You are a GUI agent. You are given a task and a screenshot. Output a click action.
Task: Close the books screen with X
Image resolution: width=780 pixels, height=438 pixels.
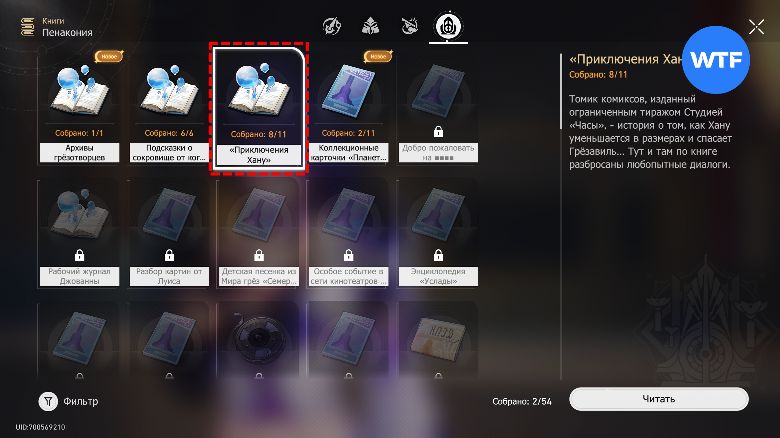click(757, 27)
